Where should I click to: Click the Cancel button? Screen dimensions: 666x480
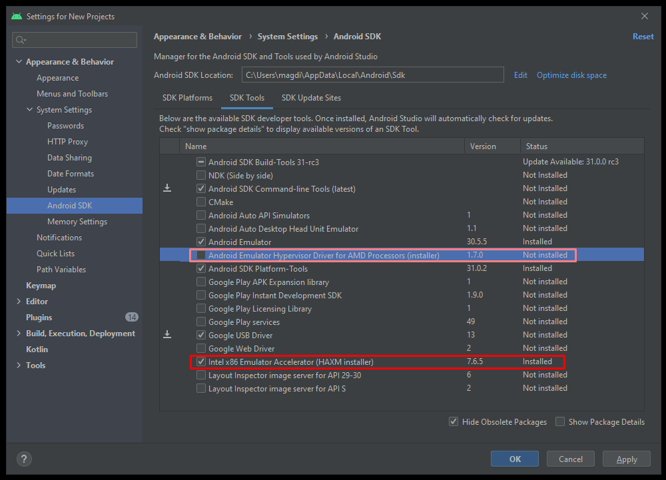pos(571,459)
